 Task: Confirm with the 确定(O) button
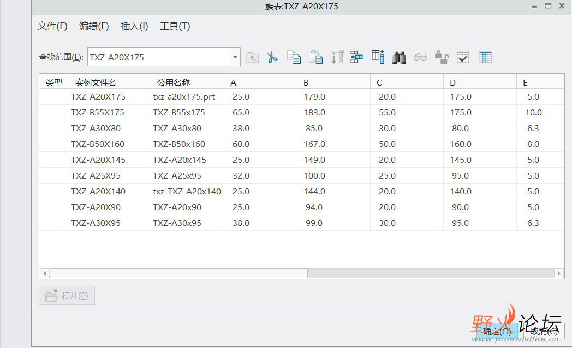coord(497,331)
